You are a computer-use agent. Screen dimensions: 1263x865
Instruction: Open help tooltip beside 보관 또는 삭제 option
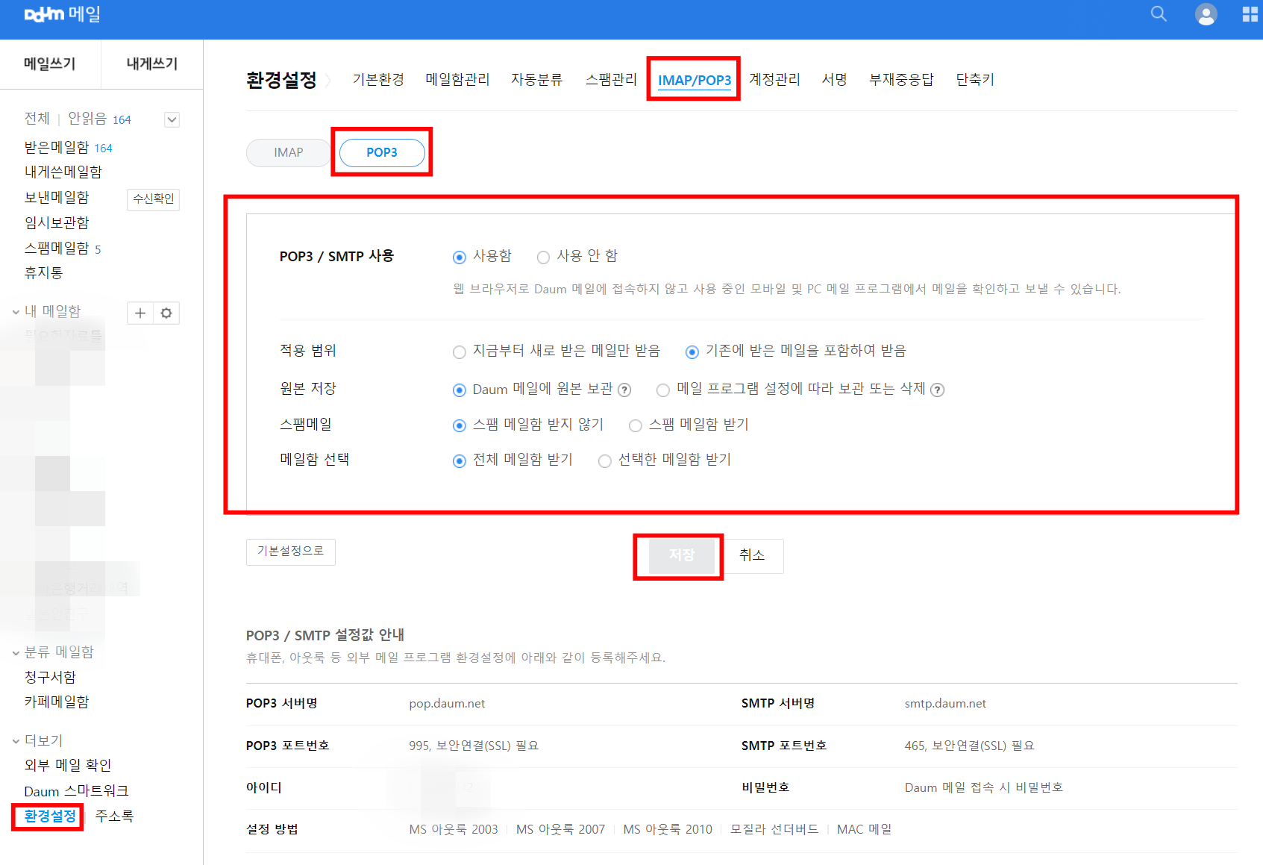pos(938,390)
